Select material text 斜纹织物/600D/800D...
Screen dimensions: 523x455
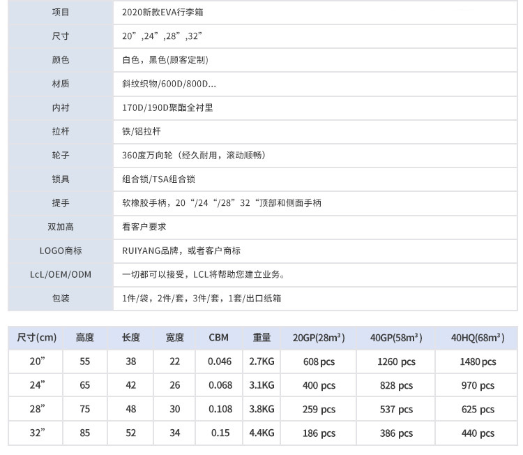coord(169,84)
